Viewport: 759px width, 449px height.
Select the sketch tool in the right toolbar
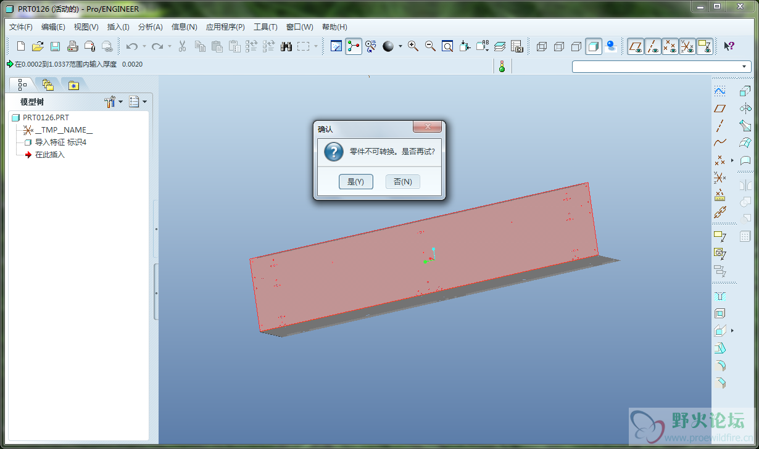(720, 91)
